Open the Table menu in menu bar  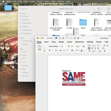pos(53,1)
